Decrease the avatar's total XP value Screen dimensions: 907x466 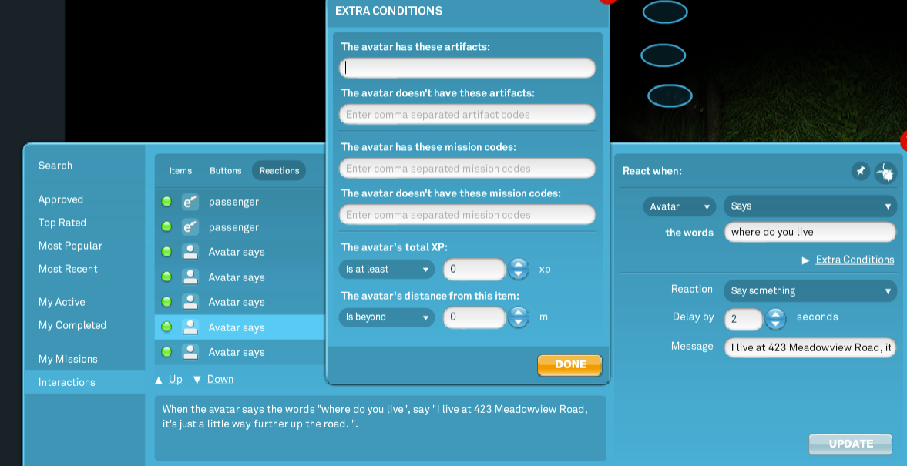coord(519,274)
